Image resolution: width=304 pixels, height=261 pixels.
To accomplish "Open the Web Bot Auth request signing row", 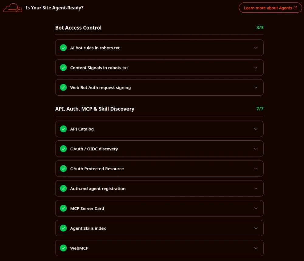I will coord(159,87).
